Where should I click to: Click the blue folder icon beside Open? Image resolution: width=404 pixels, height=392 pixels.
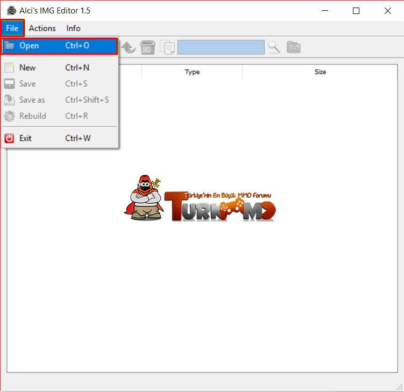pos(9,46)
